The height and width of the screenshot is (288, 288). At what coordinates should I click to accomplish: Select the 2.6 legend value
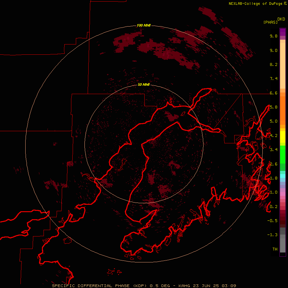point(274,164)
